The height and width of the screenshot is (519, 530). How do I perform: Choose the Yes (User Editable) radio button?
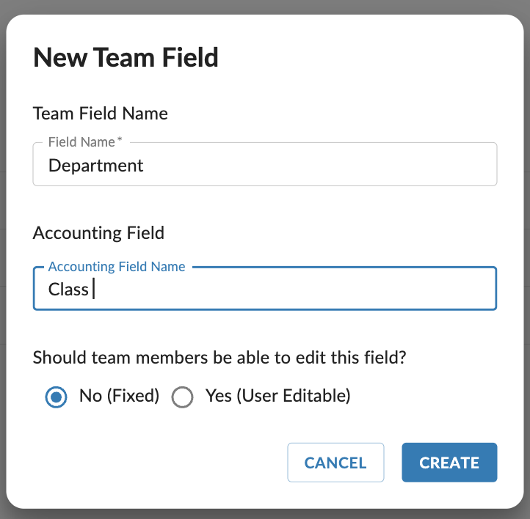(x=182, y=397)
